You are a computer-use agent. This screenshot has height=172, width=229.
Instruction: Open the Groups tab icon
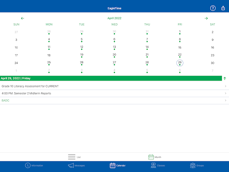(193, 165)
